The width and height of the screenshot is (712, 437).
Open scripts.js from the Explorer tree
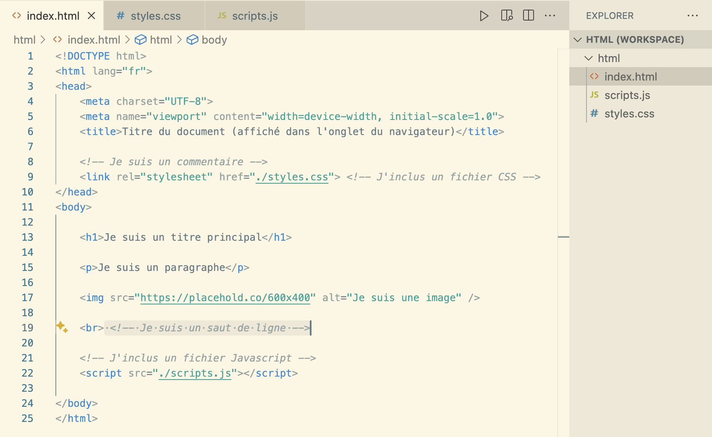tap(627, 95)
